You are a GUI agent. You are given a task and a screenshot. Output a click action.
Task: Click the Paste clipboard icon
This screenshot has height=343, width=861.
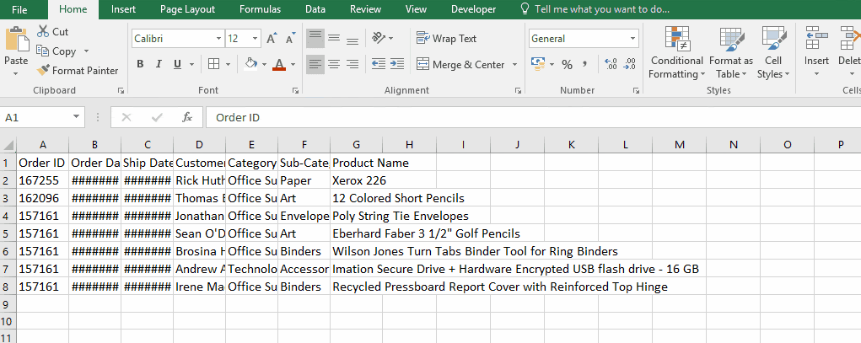click(17, 40)
